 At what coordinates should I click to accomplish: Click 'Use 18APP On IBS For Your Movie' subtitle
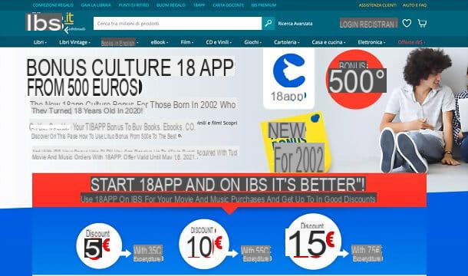(x=229, y=199)
